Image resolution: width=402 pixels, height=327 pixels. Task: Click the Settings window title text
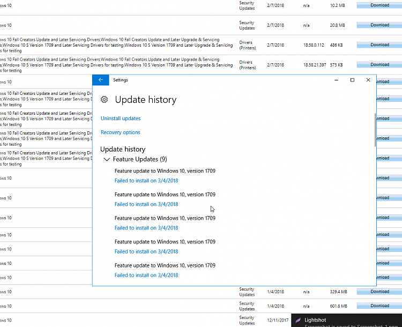pos(121,80)
